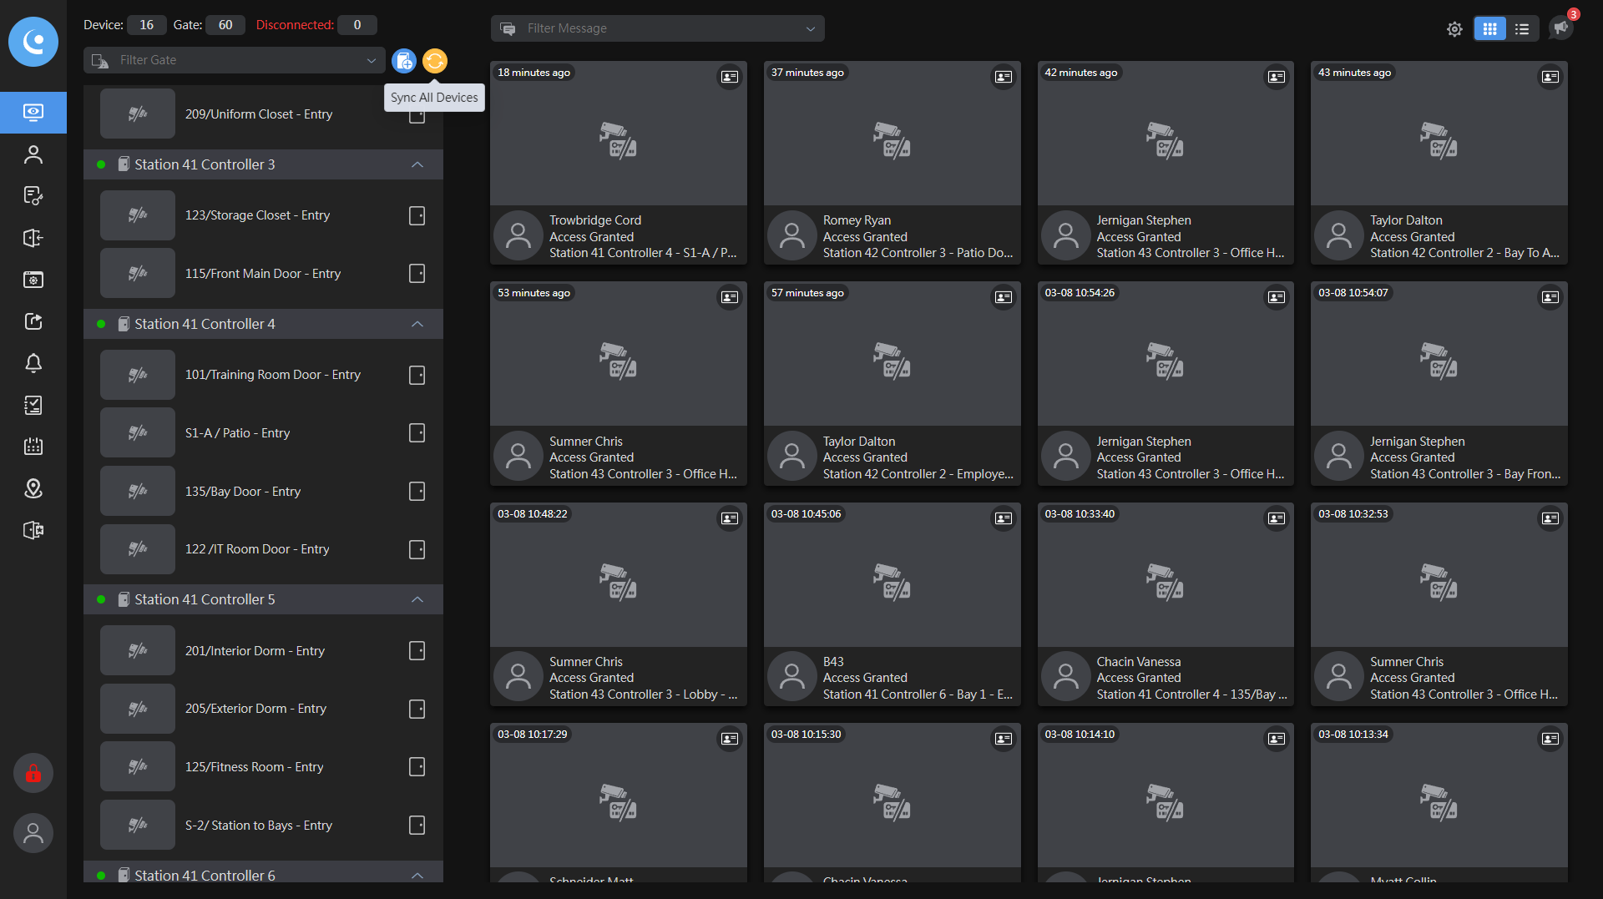The width and height of the screenshot is (1603, 899).
Task: Open the settings gear icon
Action: 1454,29
